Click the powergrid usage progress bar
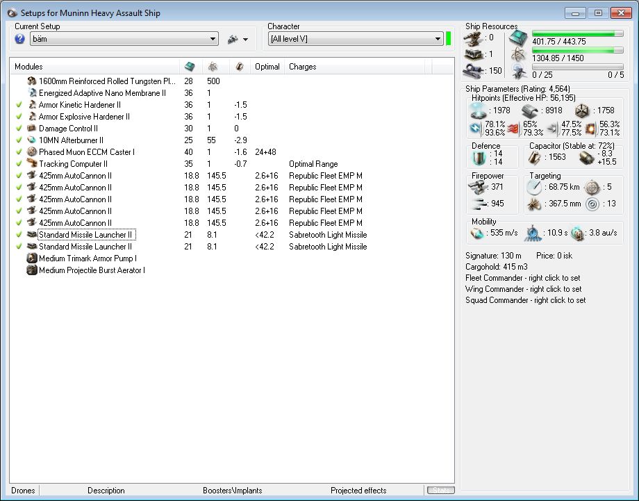Image resolution: width=639 pixels, height=501 pixels. coord(577,50)
